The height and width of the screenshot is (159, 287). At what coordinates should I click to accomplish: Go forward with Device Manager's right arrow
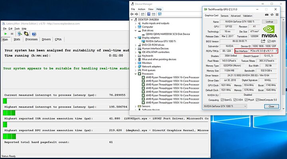pos(136,14)
